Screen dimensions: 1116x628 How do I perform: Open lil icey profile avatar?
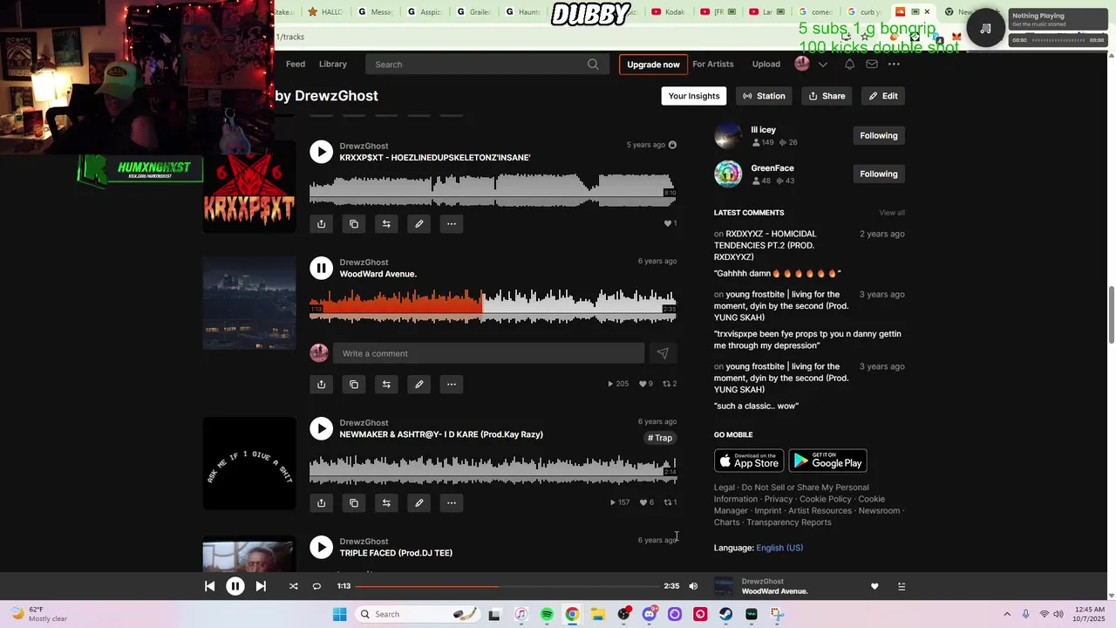(728, 135)
